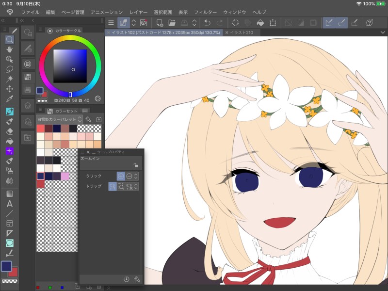
Task: Click wrench settings in tool property footer
Action: (137, 279)
